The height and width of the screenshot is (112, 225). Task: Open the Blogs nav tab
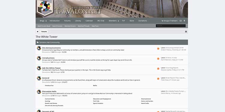coord(42,21)
